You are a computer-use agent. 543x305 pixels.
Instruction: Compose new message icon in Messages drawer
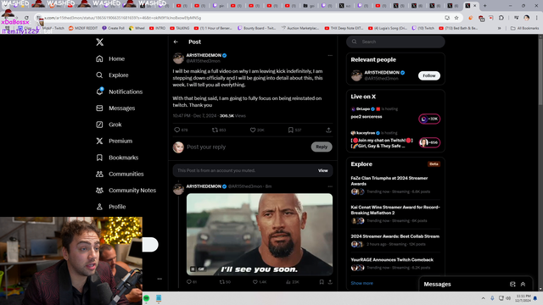tap(512, 285)
